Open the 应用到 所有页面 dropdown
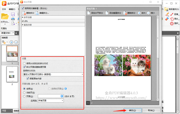 [51, 101]
